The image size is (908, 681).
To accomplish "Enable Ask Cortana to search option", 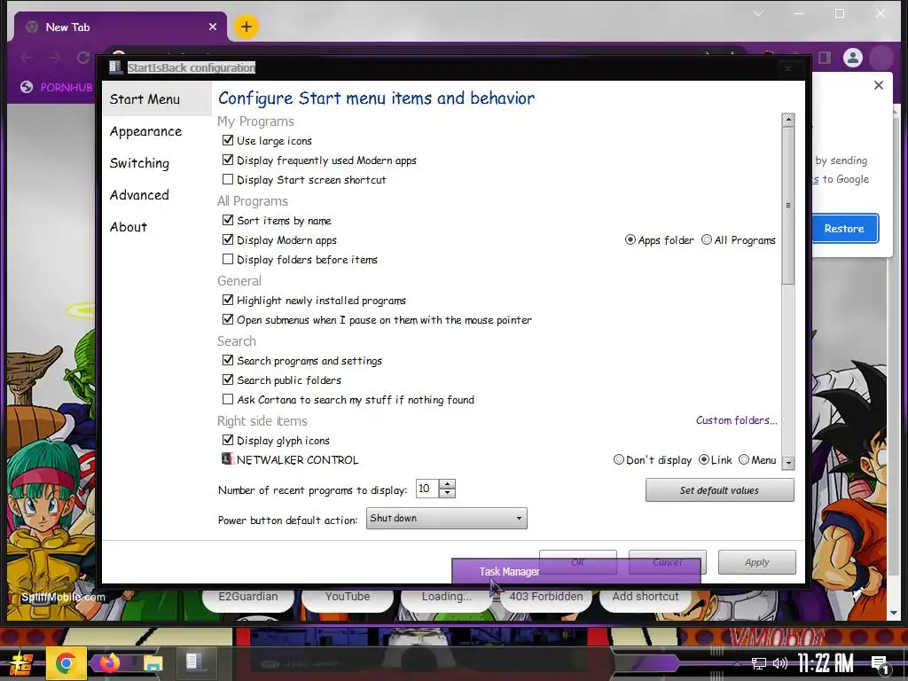I will [228, 400].
